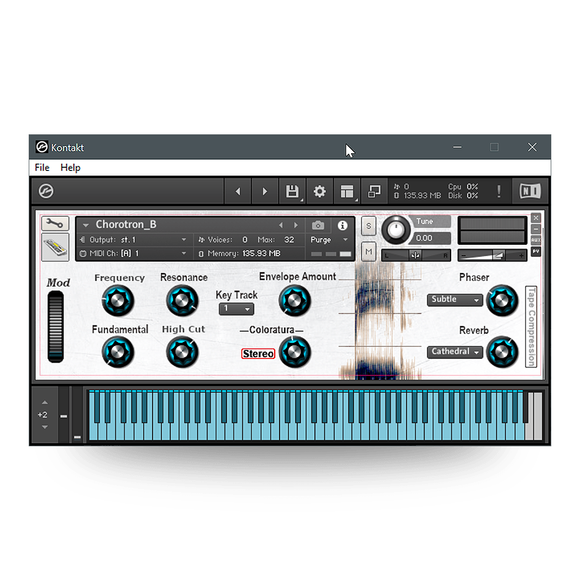The width and height of the screenshot is (580, 580).
Task: Expand the Chorotron_B instrument name dropdown arrow
Action: coord(86,225)
